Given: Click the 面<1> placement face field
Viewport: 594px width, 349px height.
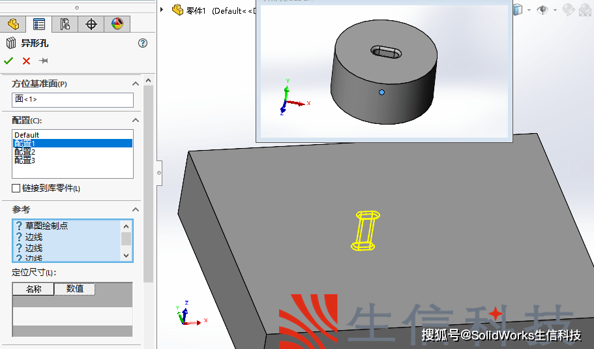Looking at the screenshot, I should coord(72,99).
